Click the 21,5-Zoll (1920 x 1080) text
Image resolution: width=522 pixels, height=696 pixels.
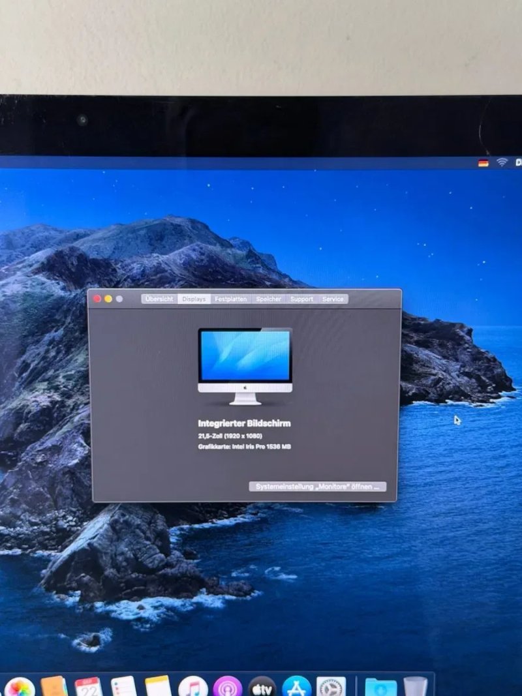230,436
